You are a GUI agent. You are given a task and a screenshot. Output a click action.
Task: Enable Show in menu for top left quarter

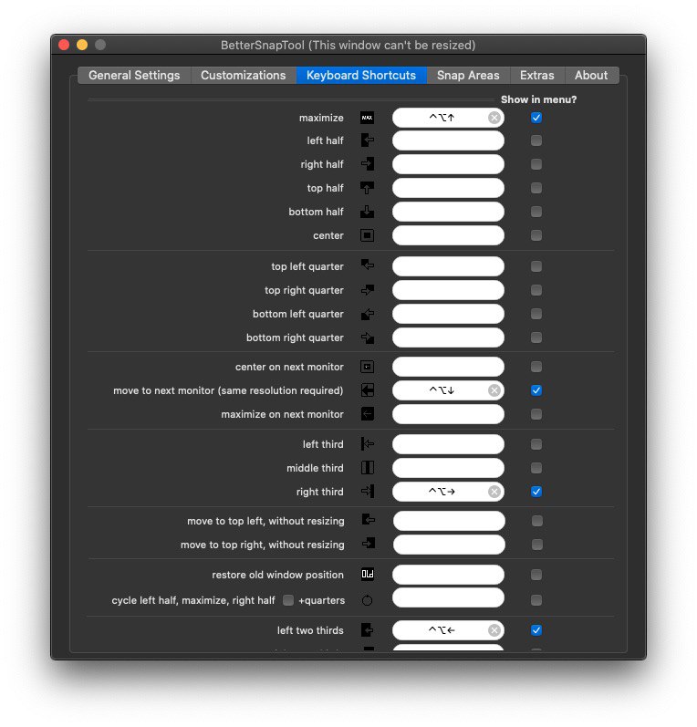tap(536, 266)
